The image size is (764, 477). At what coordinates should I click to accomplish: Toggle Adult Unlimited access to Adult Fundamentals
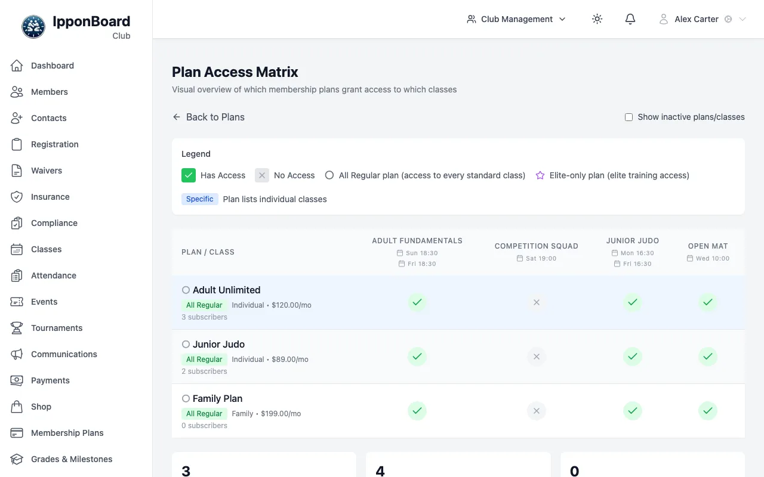[x=417, y=302]
